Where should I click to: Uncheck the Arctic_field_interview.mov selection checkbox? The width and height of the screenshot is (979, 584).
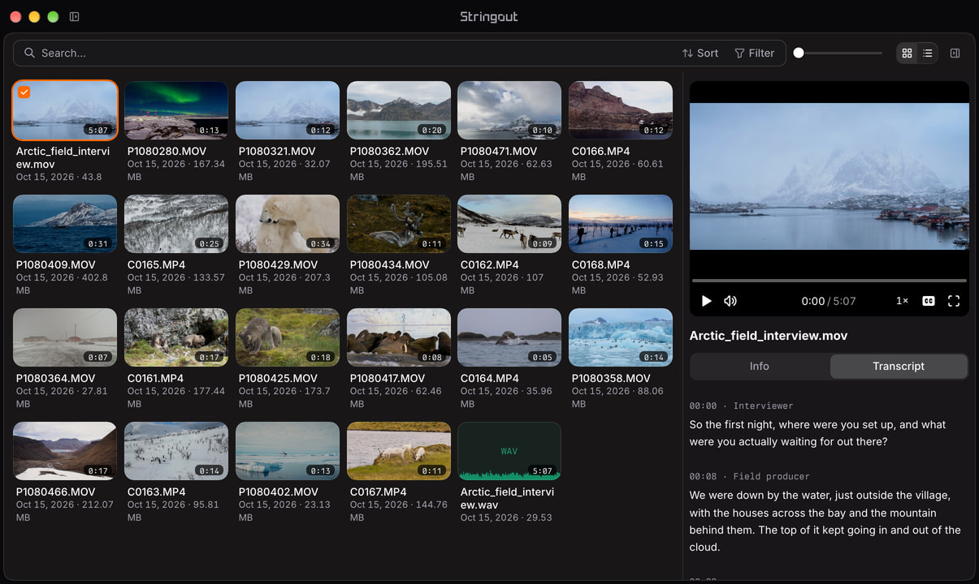click(x=24, y=92)
